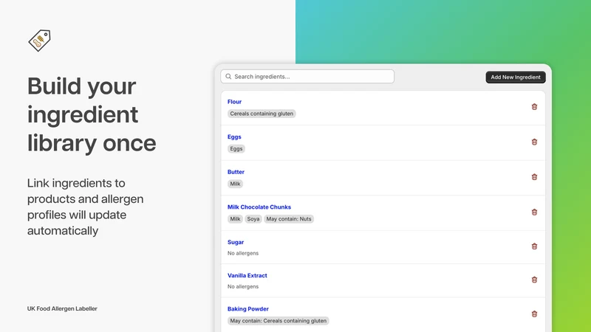
Task: Click the Milk tag under Butter
Action: [x=235, y=184]
